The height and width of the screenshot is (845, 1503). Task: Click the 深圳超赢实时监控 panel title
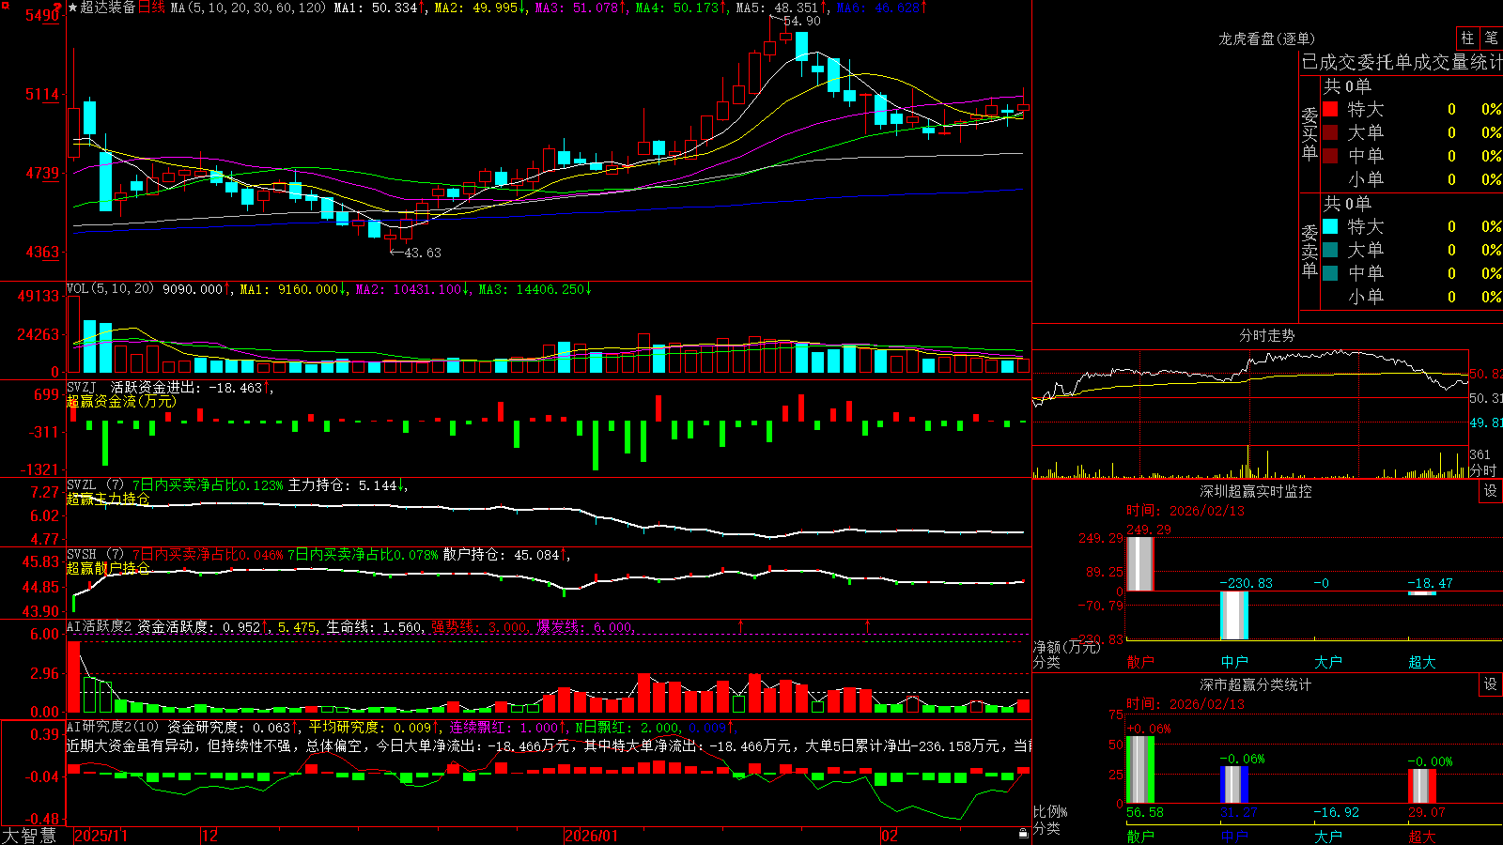point(1255,491)
